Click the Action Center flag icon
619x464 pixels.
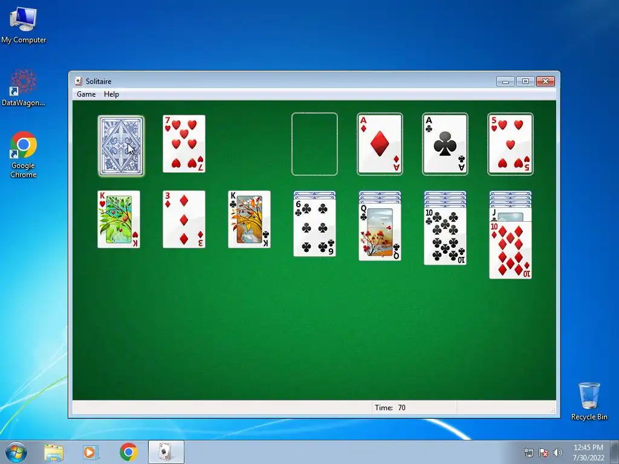(x=543, y=453)
